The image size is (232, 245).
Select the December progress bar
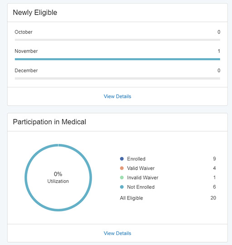click(118, 78)
